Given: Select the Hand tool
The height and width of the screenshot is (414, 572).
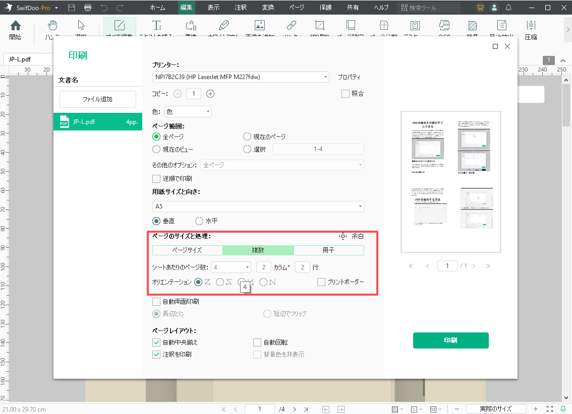Looking at the screenshot, I should click(x=52, y=25).
